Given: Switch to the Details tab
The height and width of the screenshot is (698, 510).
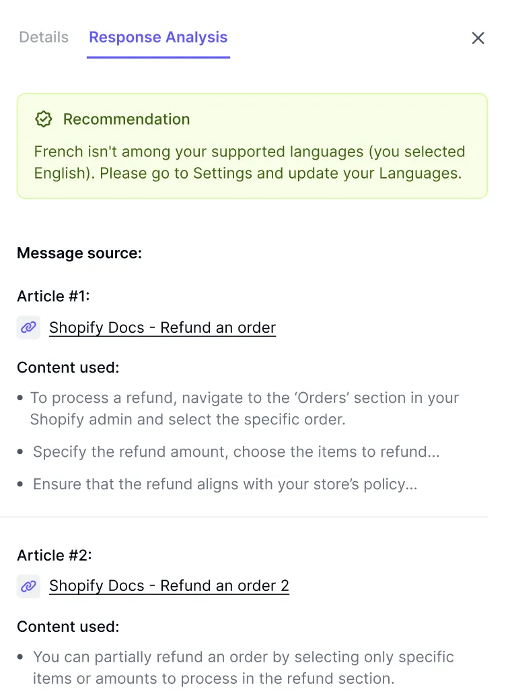Looking at the screenshot, I should click(43, 38).
